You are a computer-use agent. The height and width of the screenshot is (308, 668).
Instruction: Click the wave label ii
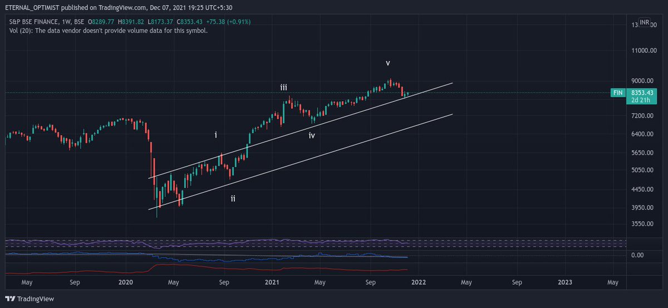(x=233, y=198)
